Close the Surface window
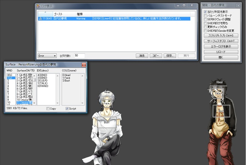Image resolution: width=246 pixels, height=165 pixels. 84,64
